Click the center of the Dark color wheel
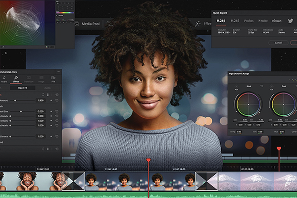Image resolution: width=297 pixels, height=198 pixels. [x=283, y=104]
